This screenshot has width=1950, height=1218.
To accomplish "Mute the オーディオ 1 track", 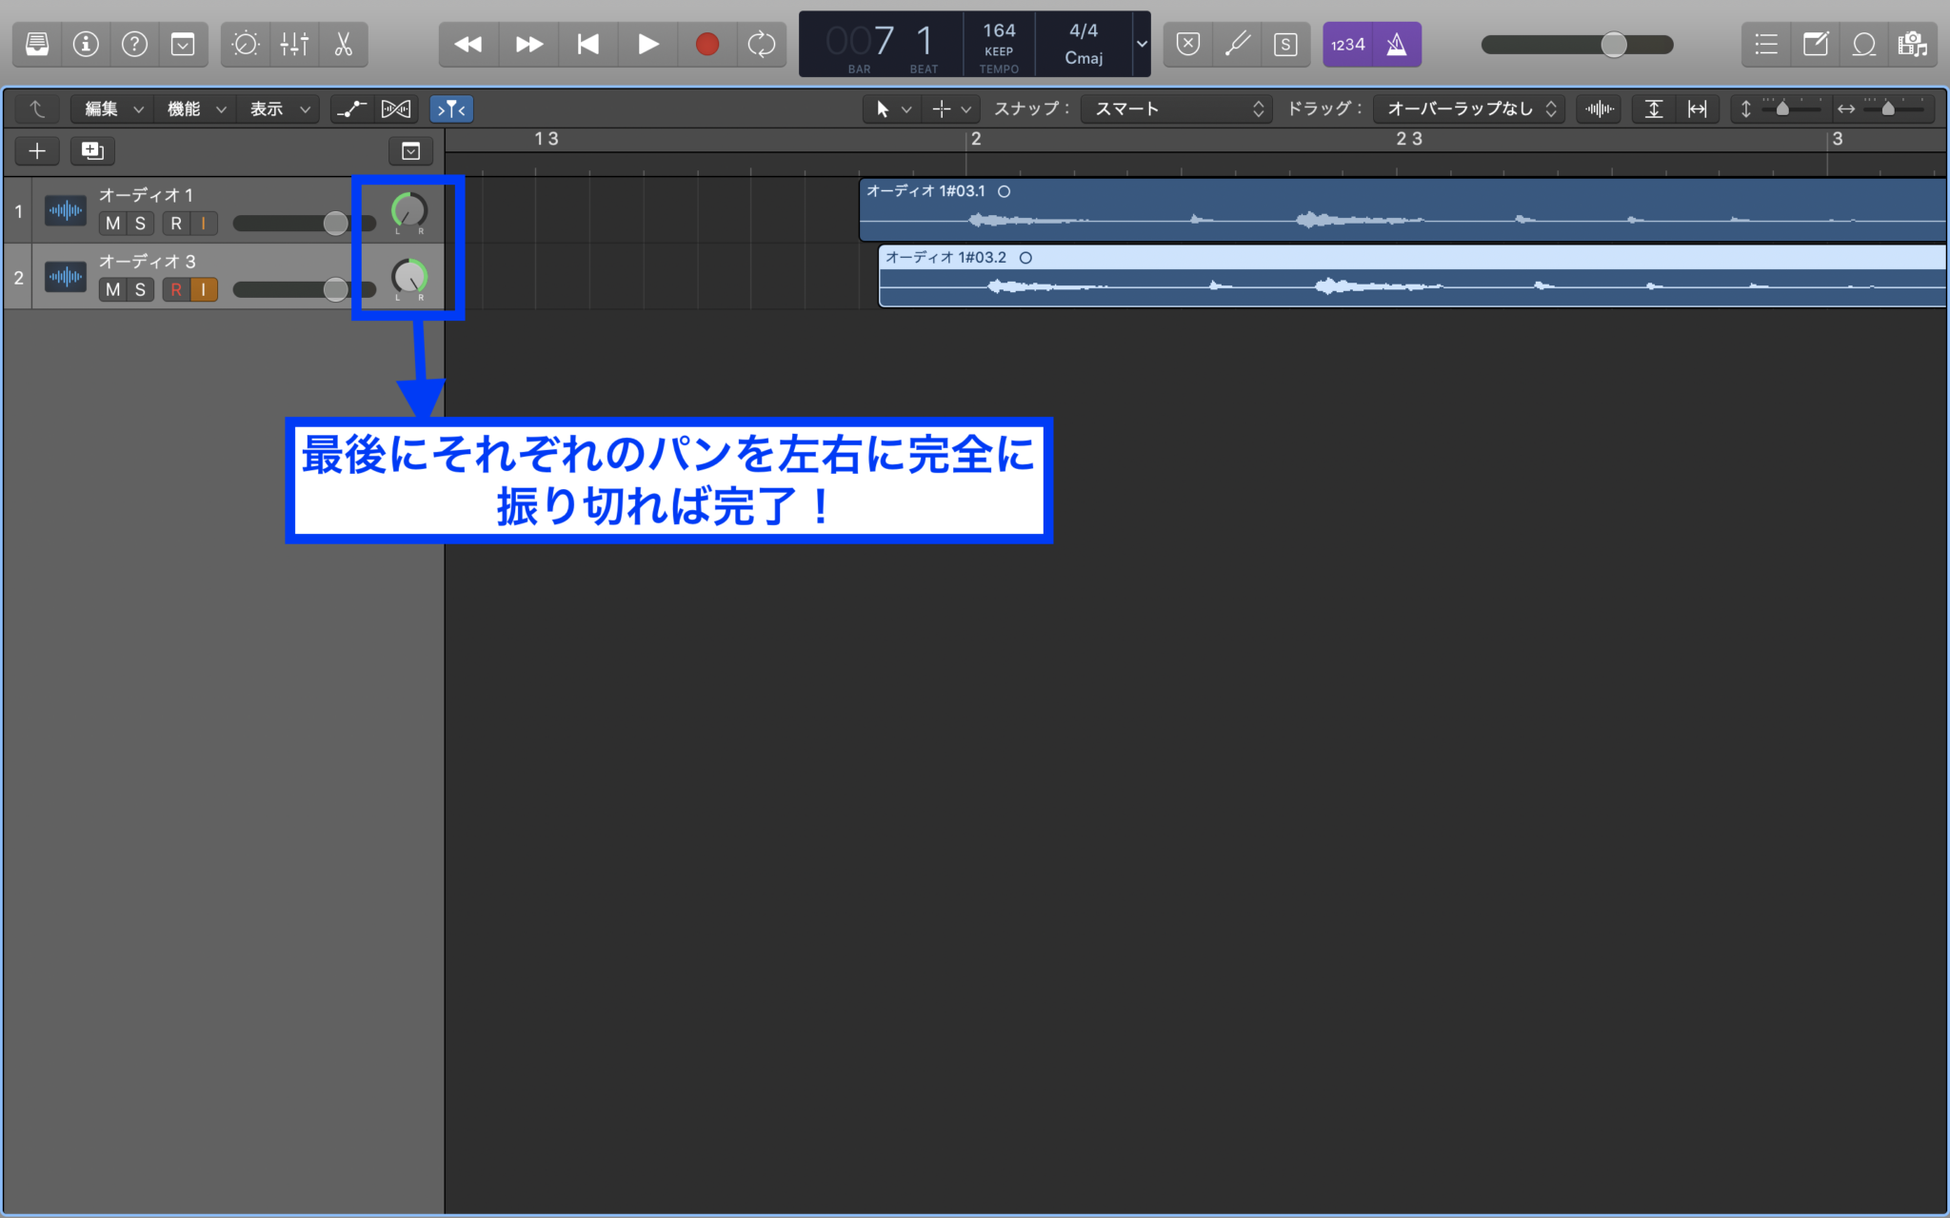I will 113,223.
